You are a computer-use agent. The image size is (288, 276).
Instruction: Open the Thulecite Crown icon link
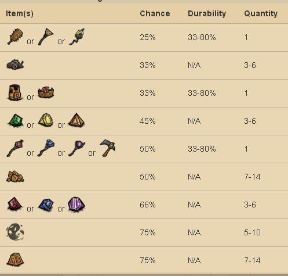(46, 92)
